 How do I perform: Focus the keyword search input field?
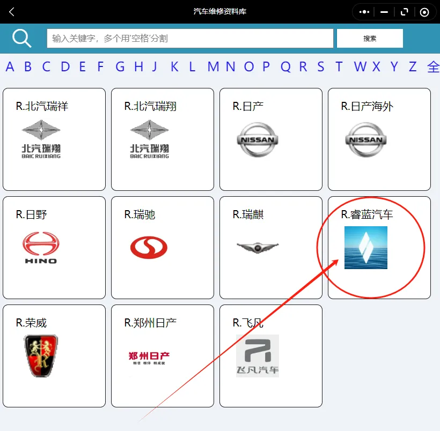[190, 39]
